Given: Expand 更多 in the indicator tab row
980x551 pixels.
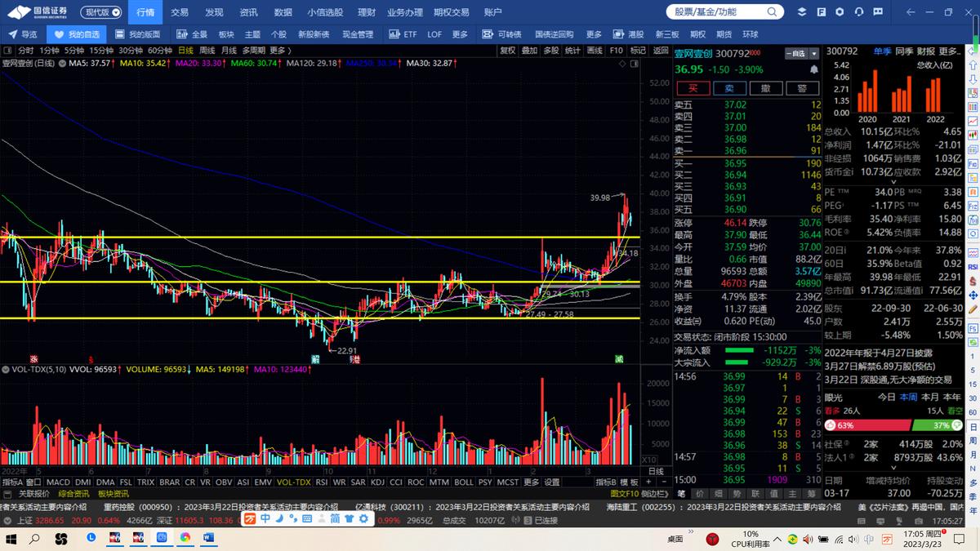Looking at the screenshot, I should [532, 482].
